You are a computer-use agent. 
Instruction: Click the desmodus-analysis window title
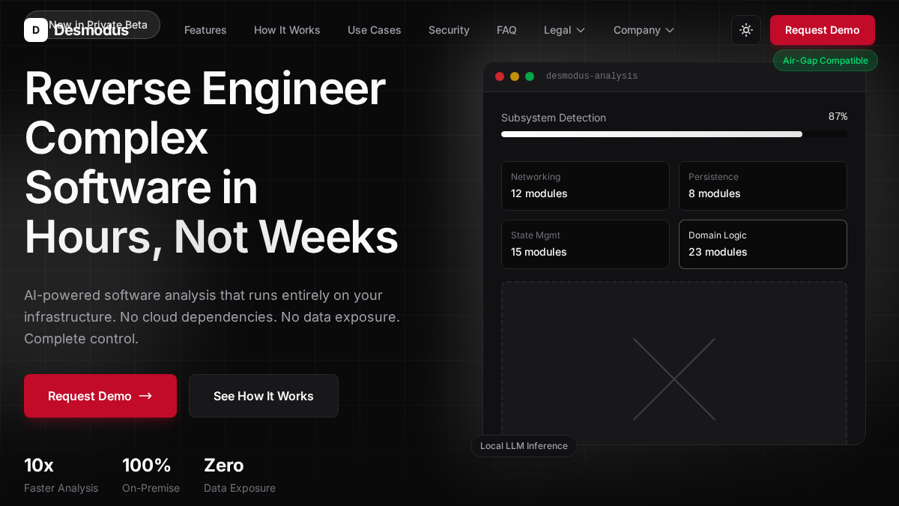coord(592,76)
